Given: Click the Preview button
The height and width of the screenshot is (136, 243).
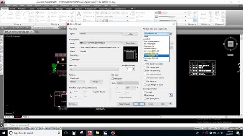Looking at the screenshot, I should coord(73,104).
